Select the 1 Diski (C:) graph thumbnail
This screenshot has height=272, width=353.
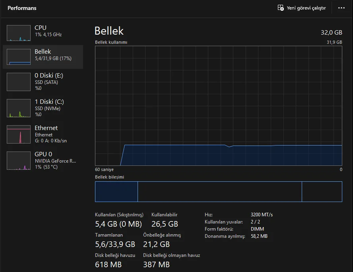[x=19, y=108]
